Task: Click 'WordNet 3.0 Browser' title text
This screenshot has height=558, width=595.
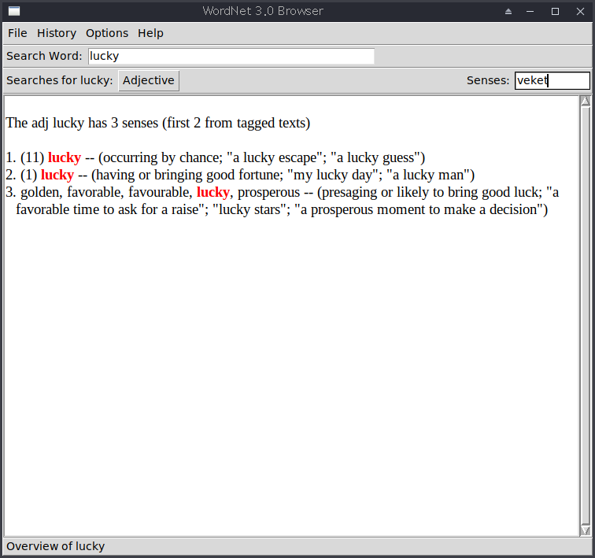Action: pos(263,11)
